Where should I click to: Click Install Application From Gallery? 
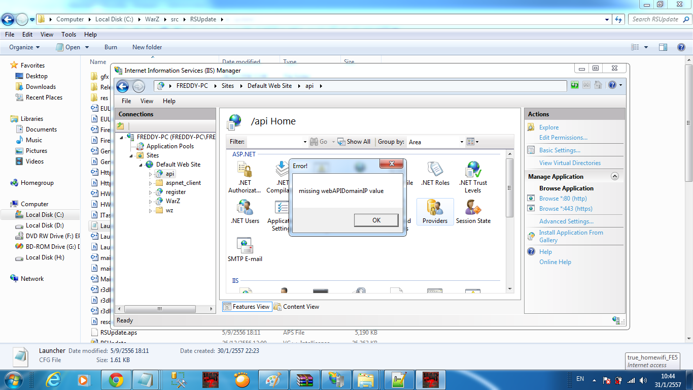pyautogui.click(x=571, y=236)
